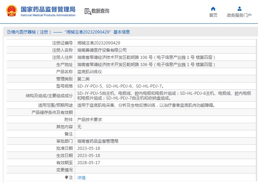Click product name 盆底肌训练仪
This screenshot has width=258, height=183.
click(89, 72)
